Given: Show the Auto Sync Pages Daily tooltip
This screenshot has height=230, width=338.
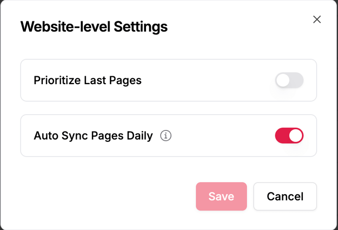Looking at the screenshot, I should [x=166, y=135].
